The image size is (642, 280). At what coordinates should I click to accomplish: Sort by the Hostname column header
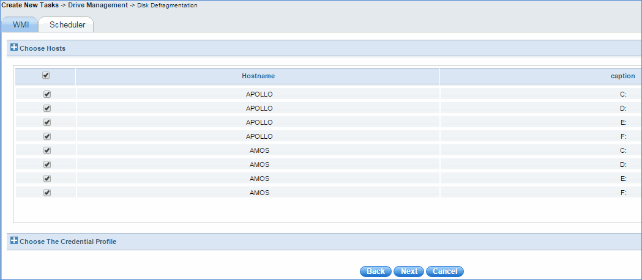click(x=258, y=76)
